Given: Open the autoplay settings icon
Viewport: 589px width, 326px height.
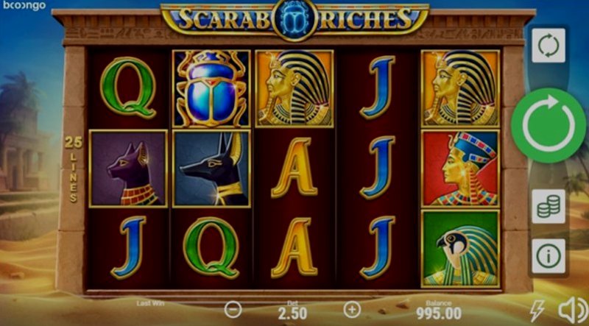Looking at the screenshot, I should tap(549, 46).
